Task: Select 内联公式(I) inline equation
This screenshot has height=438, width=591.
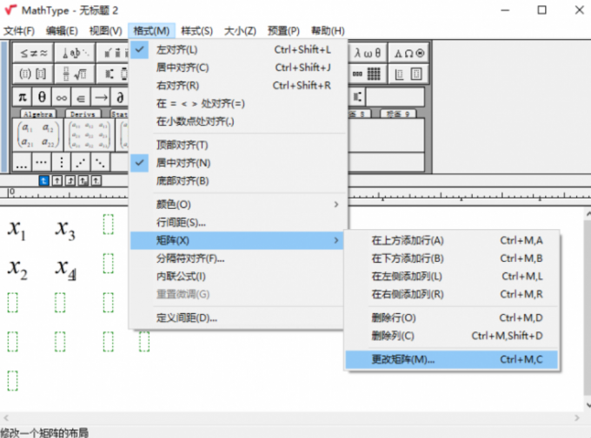Action: click(236, 277)
